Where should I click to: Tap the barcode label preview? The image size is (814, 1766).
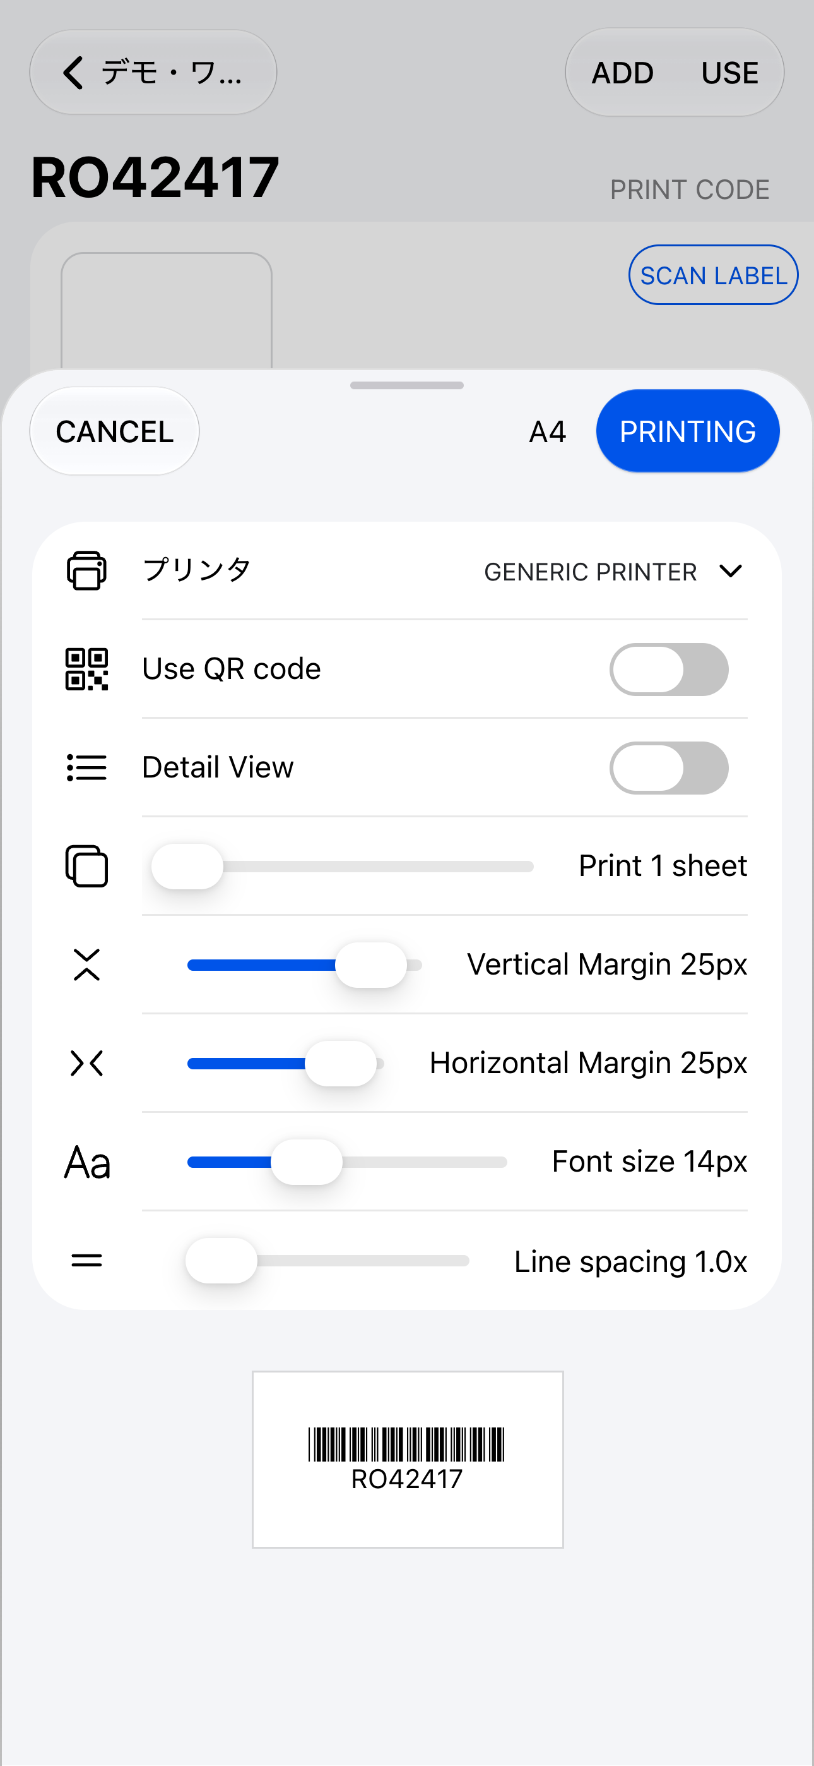408,1460
